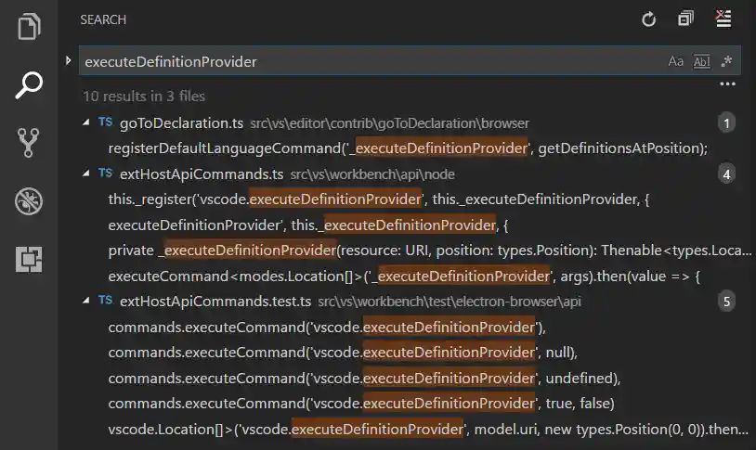This screenshot has height=450, width=756.
Task: Select match line ending with ', null),
Action: tap(343, 353)
